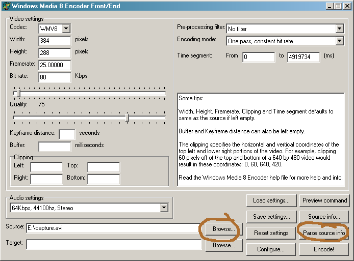Open the Codec dropdown showing WMV8

[66, 28]
